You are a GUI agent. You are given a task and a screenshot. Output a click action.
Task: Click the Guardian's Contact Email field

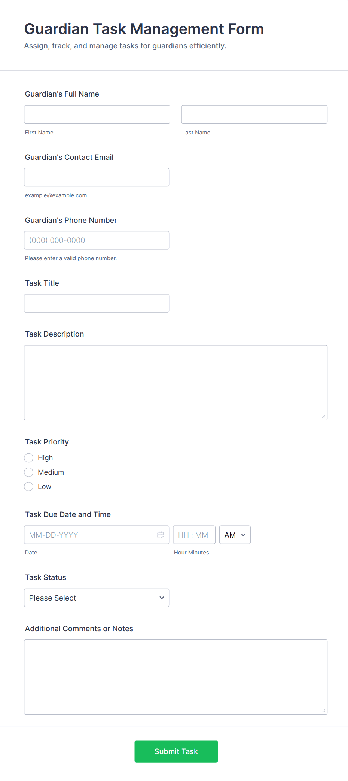click(97, 177)
